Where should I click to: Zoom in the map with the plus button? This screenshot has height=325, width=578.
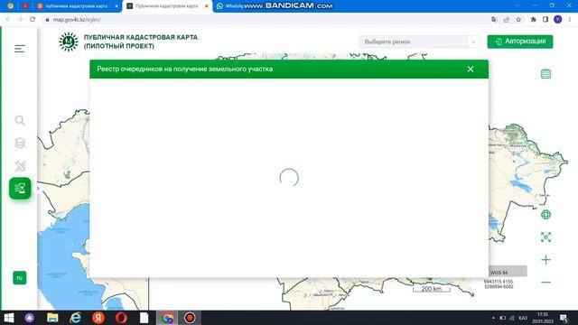pos(545,260)
